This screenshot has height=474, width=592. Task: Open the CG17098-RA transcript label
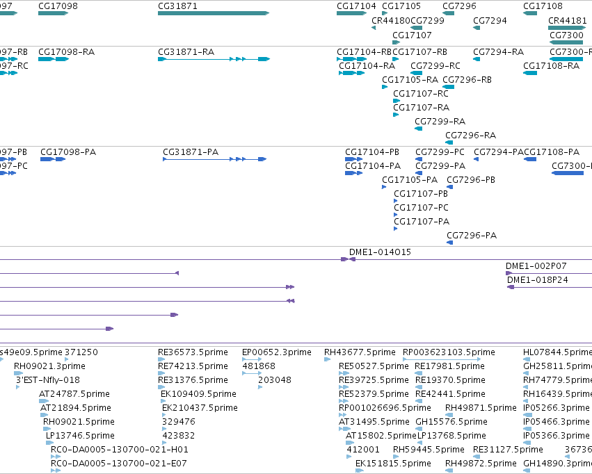point(67,51)
